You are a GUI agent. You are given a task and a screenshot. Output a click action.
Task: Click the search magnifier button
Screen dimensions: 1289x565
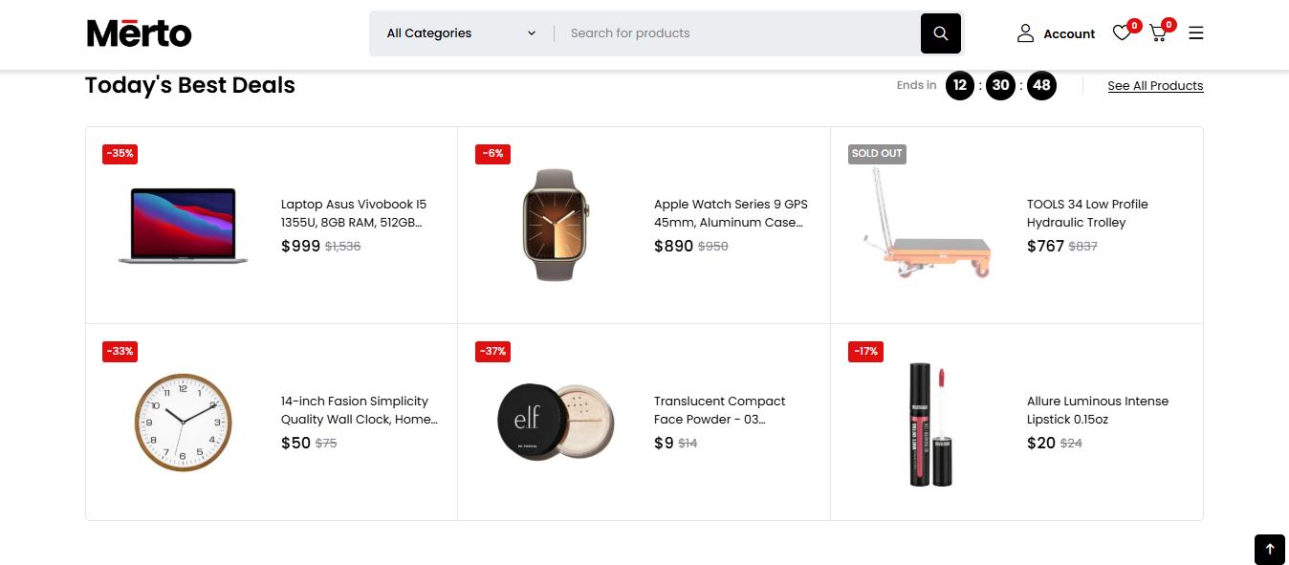[x=940, y=33]
